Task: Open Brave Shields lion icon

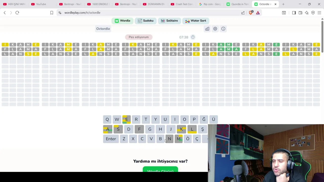Action: click(251, 13)
